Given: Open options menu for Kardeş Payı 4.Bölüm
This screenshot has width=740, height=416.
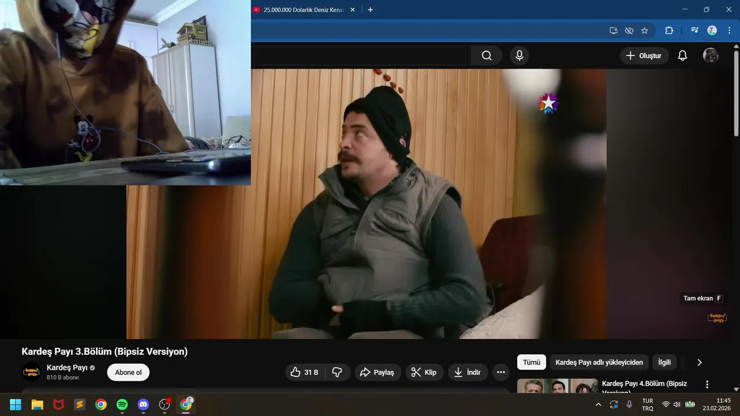Looking at the screenshot, I should [x=706, y=384].
